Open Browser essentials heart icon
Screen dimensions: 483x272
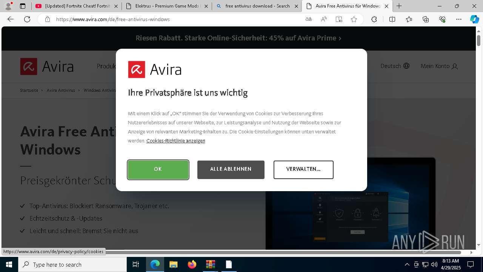coord(442,19)
